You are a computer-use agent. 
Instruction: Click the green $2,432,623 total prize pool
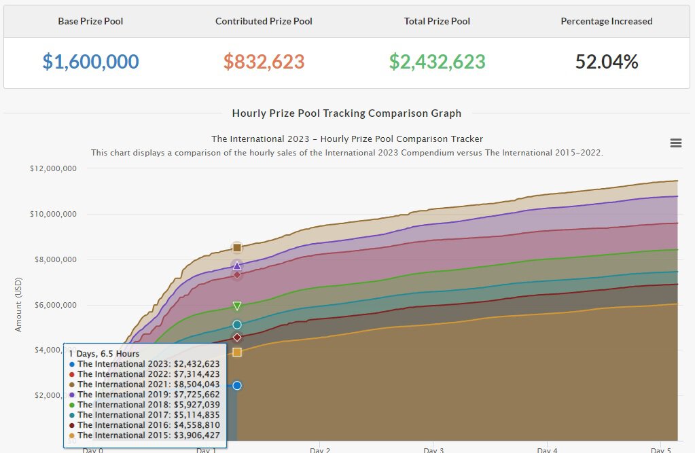pos(437,62)
